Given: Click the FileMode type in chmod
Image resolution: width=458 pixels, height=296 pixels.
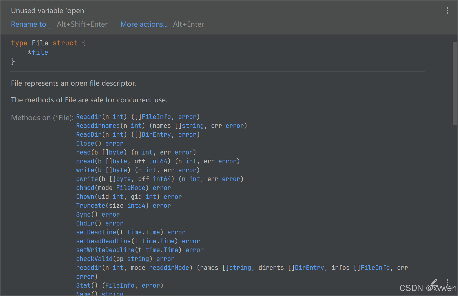Looking at the screenshot, I should click(x=131, y=188).
